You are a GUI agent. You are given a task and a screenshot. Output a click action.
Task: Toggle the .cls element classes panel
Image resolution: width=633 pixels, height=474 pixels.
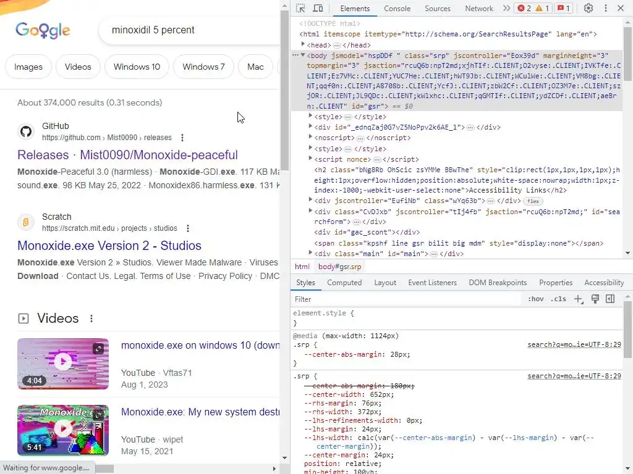coord(558,299)
